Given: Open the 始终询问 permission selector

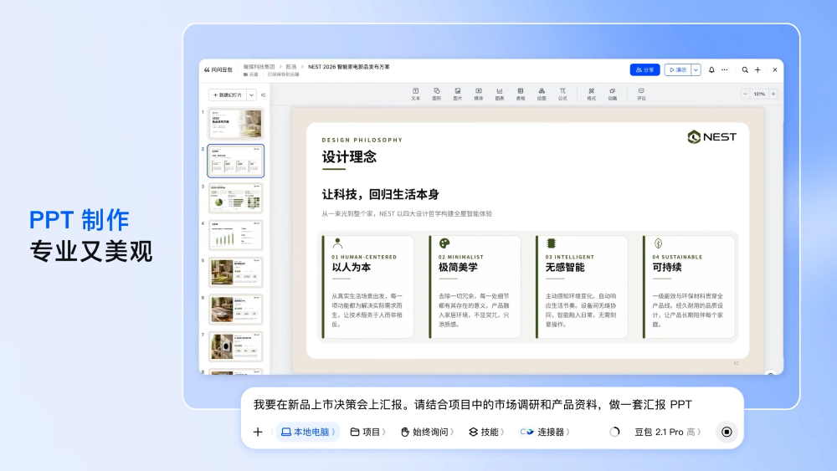Looking at the screenshot, I should click(x=427, y=432).
